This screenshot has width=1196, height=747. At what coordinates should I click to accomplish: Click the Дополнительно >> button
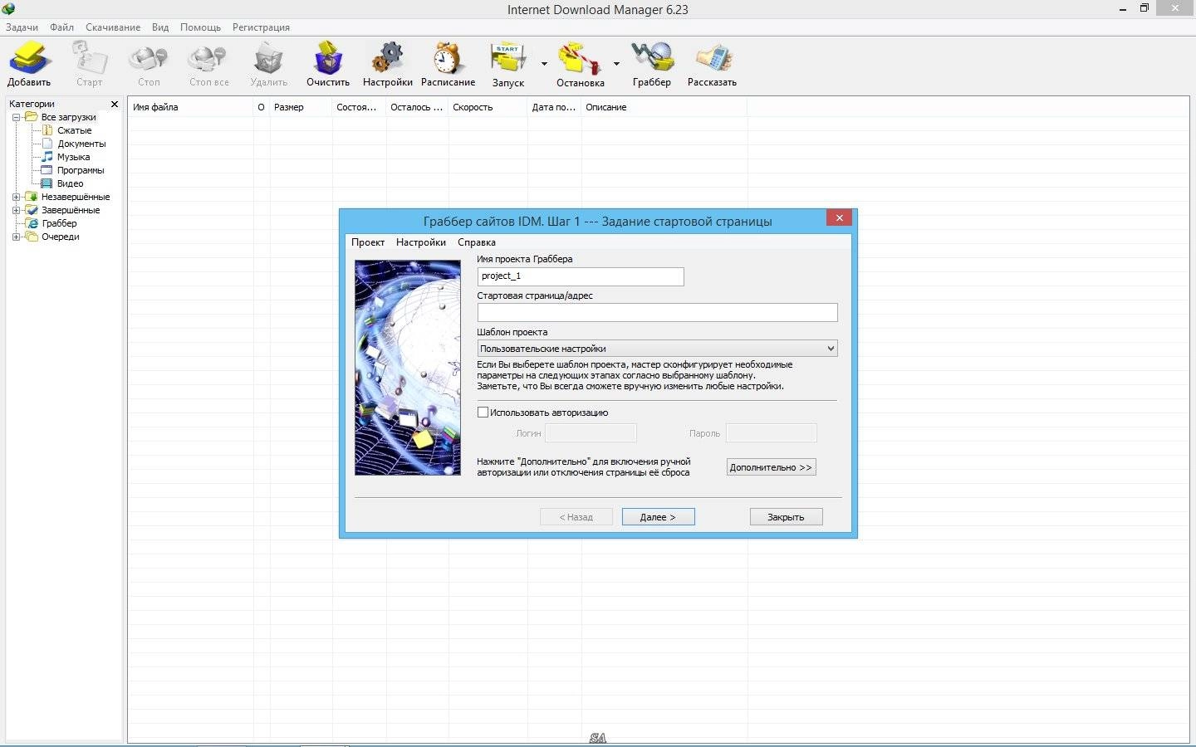[x=771, y=467]
